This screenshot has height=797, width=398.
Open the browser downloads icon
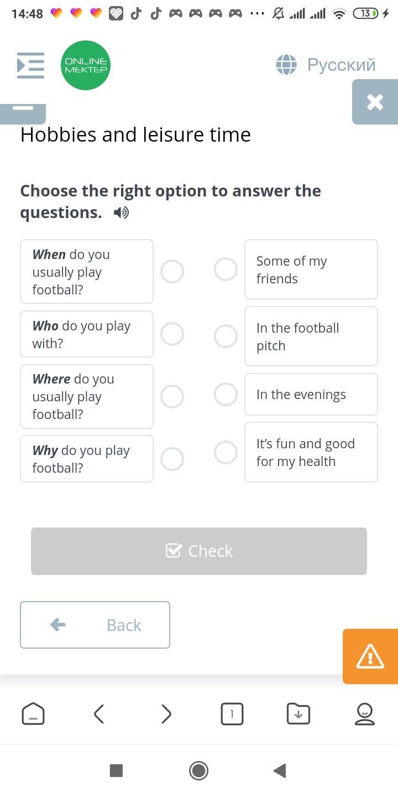[x=298, y=714]
